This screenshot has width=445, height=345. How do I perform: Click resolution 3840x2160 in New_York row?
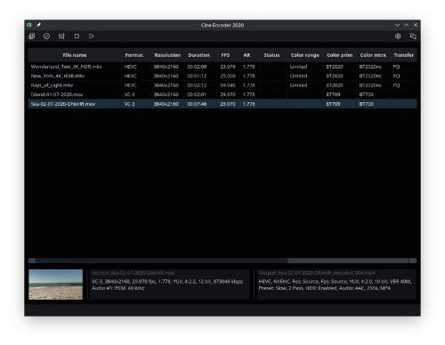[166, 76]
